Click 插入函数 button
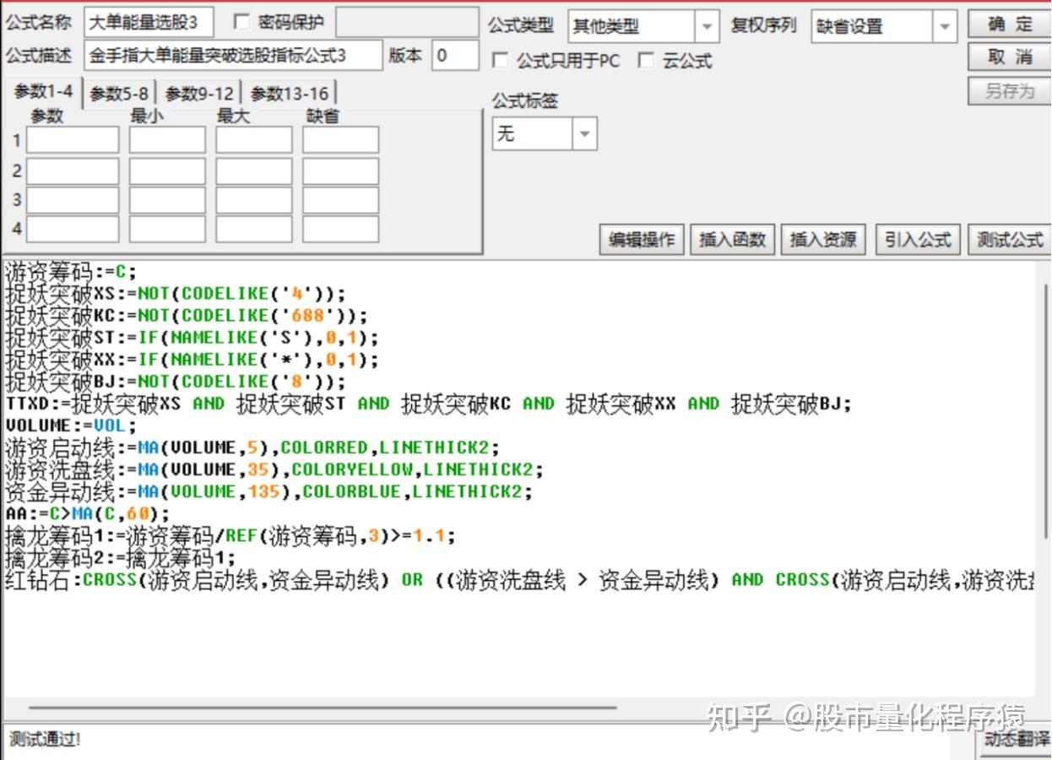Screen dimensions: 1052x760 click(x=732, y=240)
